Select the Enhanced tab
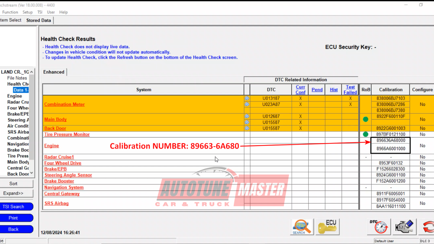 54,72
